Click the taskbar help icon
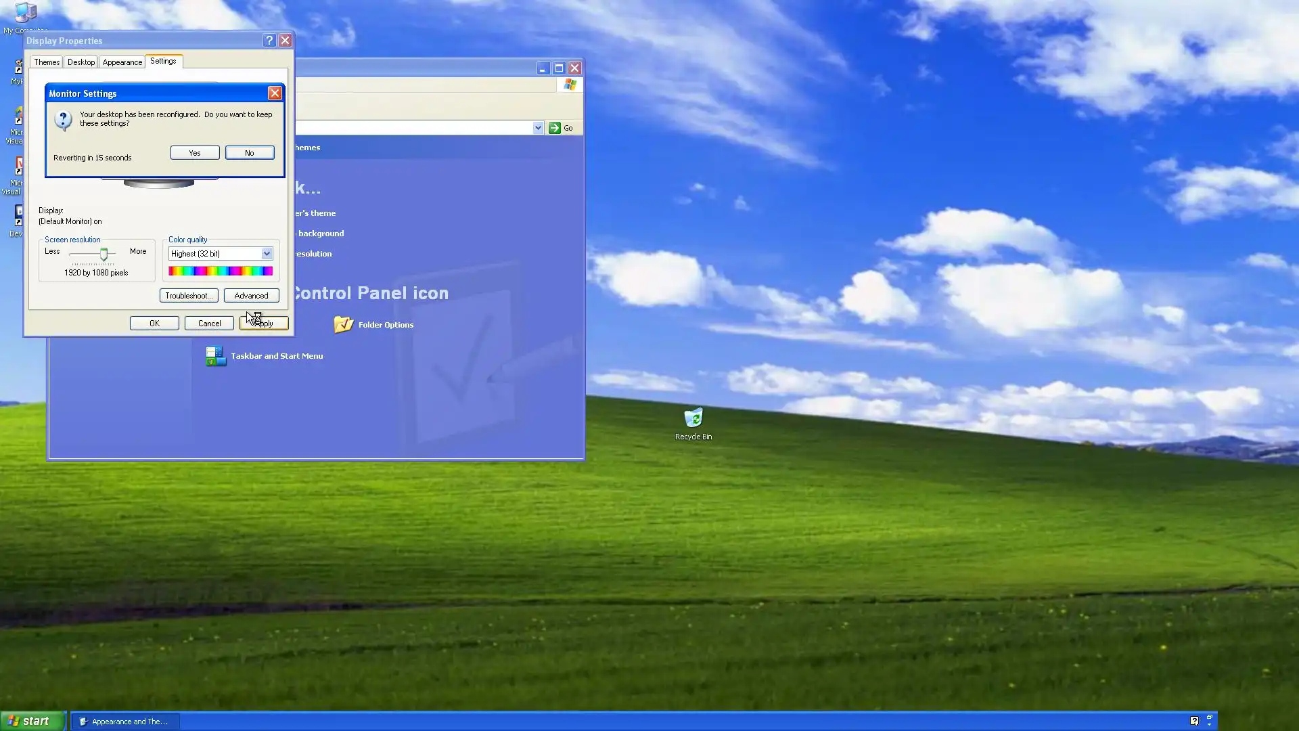 [1194, 721]
